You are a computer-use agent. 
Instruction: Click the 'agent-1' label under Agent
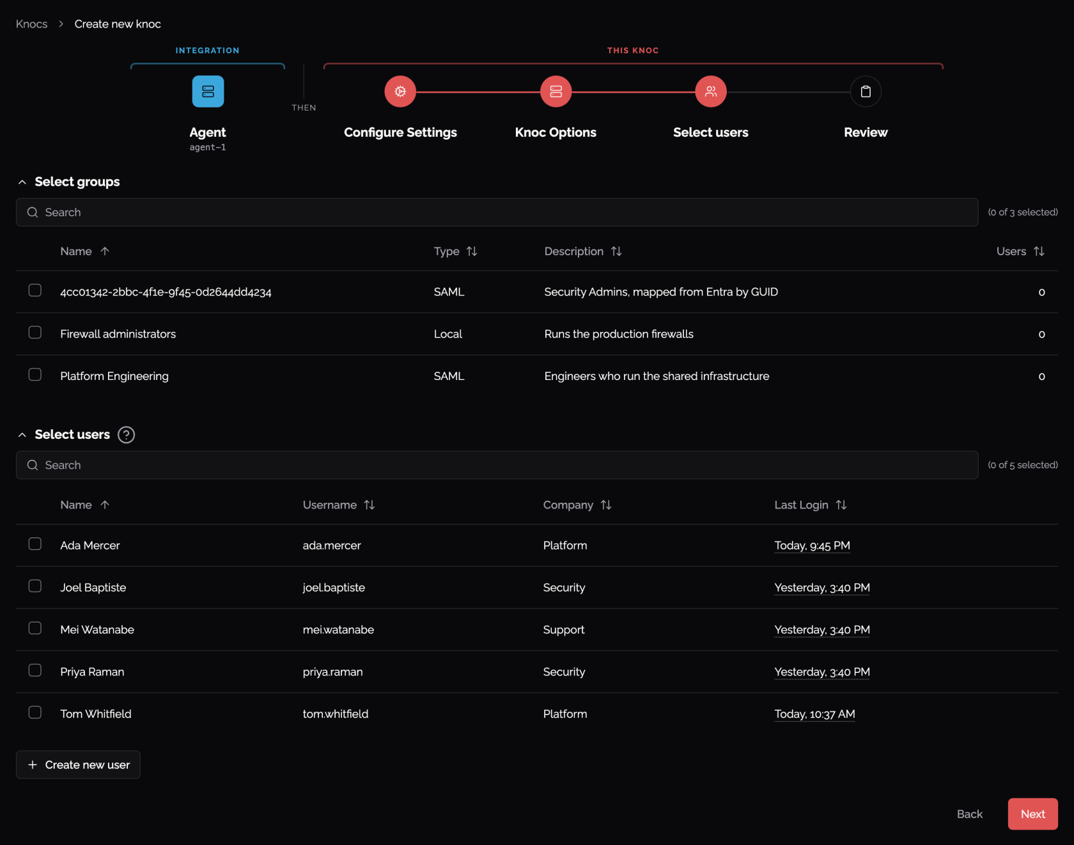(x=208, y=148)
